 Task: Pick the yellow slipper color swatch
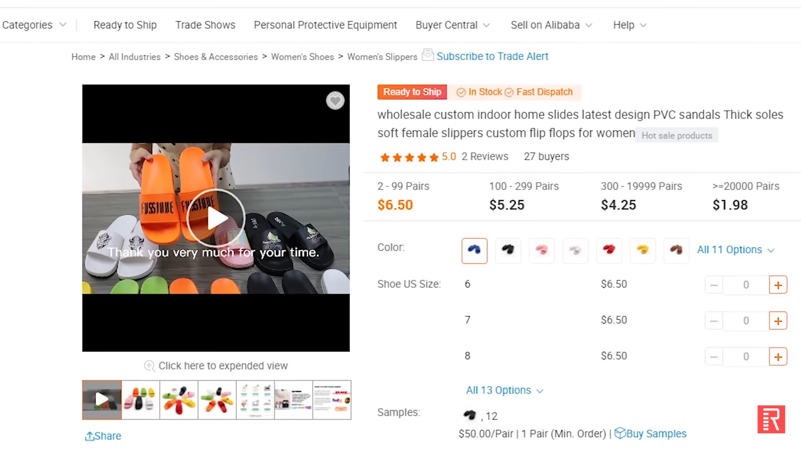(642, 250)
